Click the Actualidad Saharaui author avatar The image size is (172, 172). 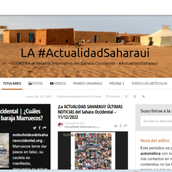tap(61, 125)
